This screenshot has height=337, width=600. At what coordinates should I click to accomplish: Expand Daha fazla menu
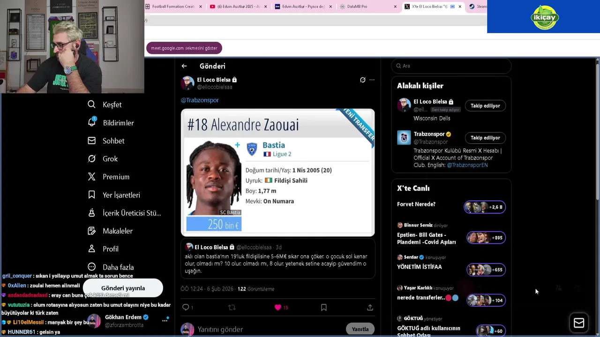pyautogui.click(x=111, y=267)
